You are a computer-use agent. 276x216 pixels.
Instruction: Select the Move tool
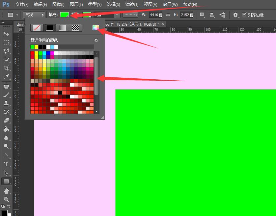pyautogui.click(x=6, y=34)
